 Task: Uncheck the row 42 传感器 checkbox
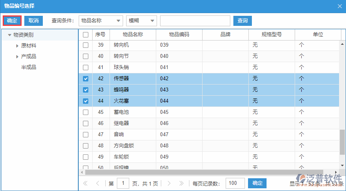[x=86, y=79]
